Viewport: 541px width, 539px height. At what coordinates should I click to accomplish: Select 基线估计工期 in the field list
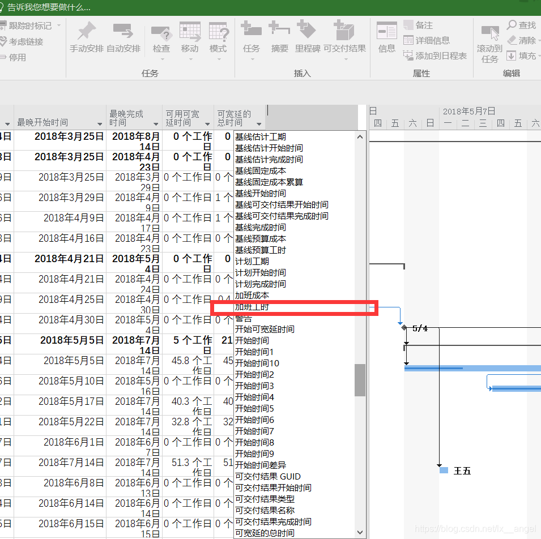(261, 137)
